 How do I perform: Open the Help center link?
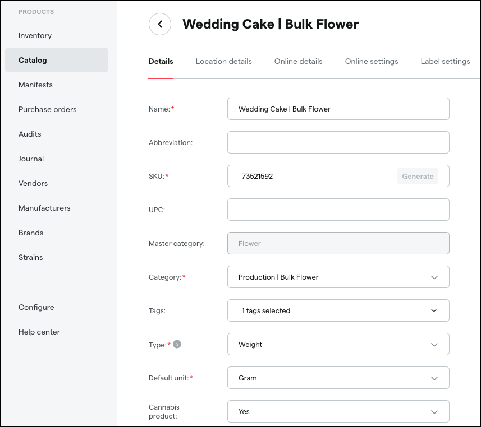point(39,332)
